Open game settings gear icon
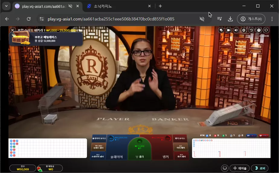 244,30
